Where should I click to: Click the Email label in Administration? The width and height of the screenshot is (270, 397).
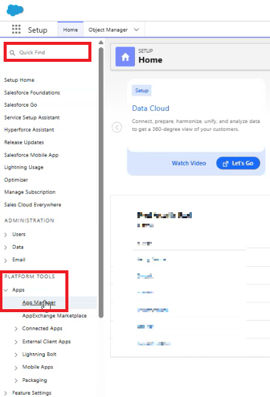[19, 260]
